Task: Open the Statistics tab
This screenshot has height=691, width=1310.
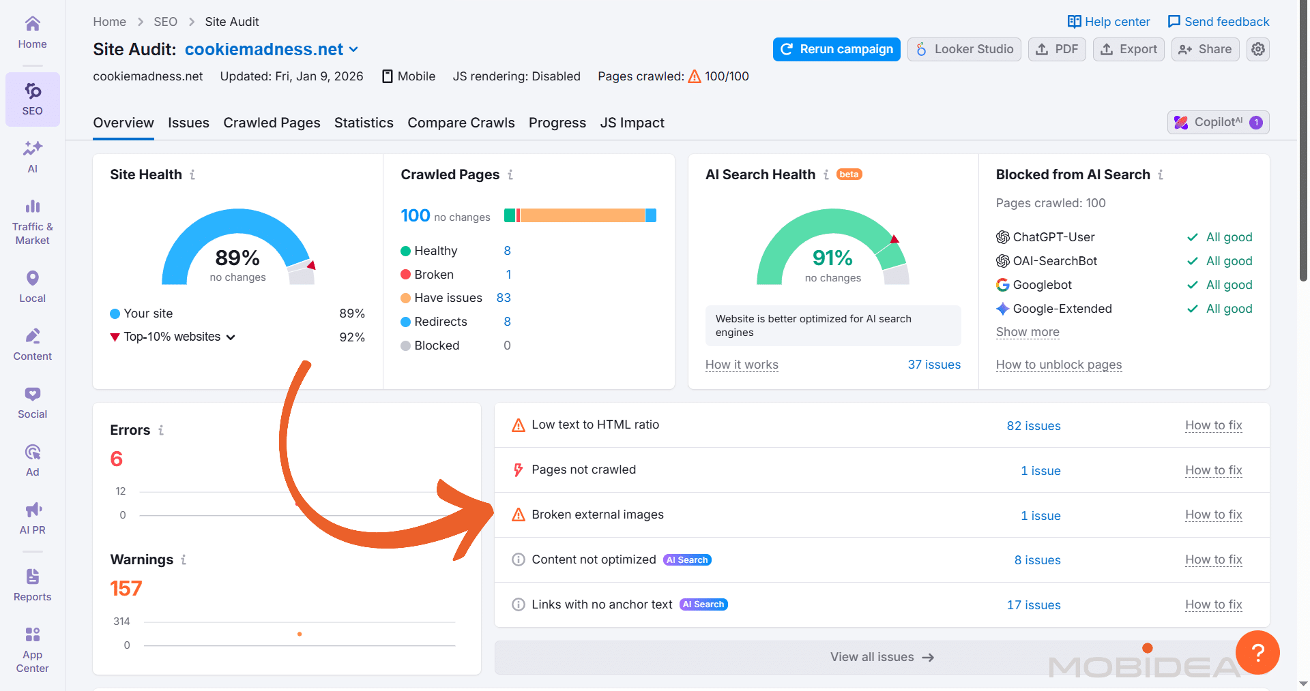Action: [364, 123]
